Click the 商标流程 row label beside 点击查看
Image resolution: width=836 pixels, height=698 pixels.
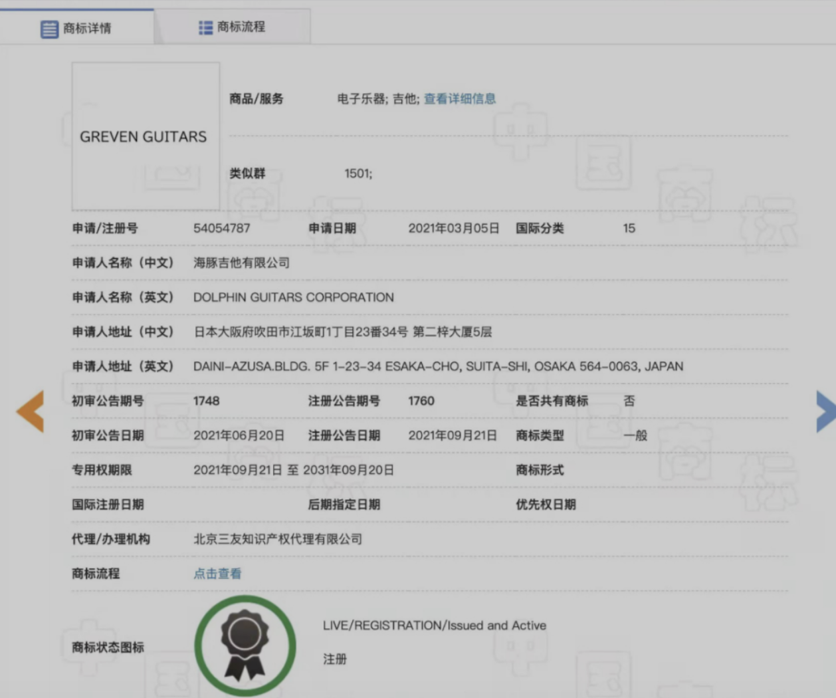tap(96, 574)
